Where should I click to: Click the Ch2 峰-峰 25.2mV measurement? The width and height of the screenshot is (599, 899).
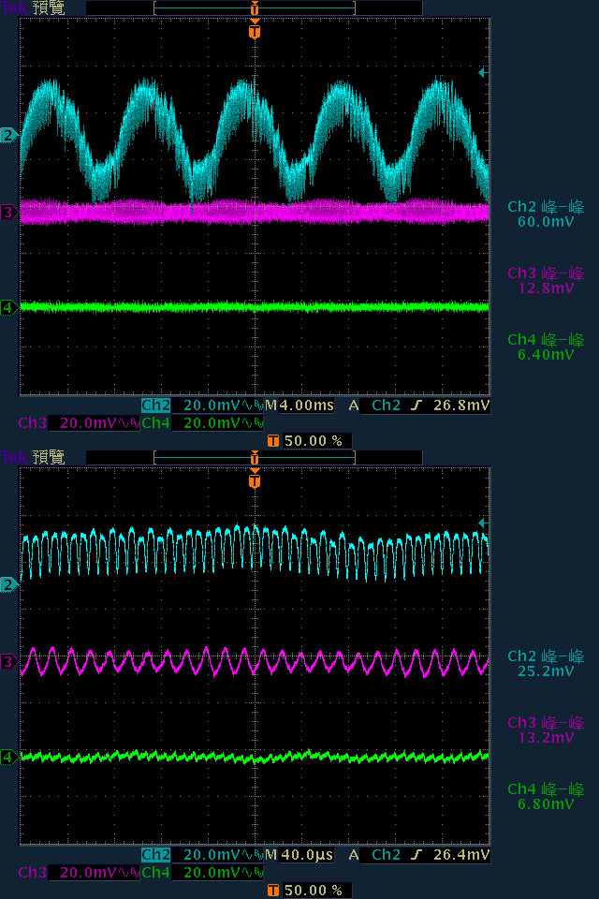tap(546, 664)
